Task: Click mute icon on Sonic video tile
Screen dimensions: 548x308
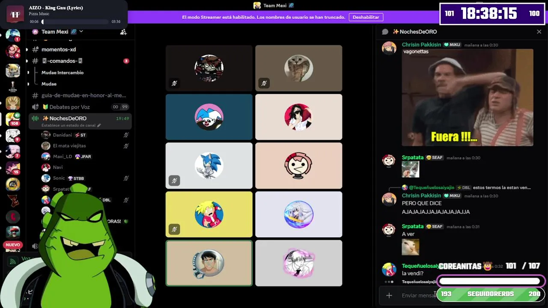Action: pos(174,181)
